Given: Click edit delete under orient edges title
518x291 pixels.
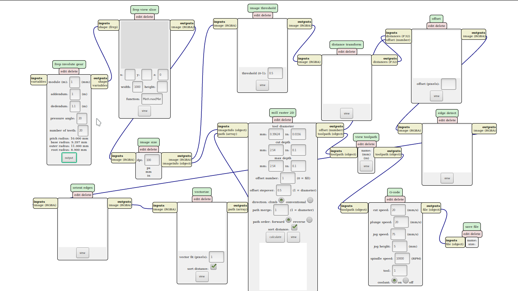Looking at the screenshot, I should pos(83,195).
